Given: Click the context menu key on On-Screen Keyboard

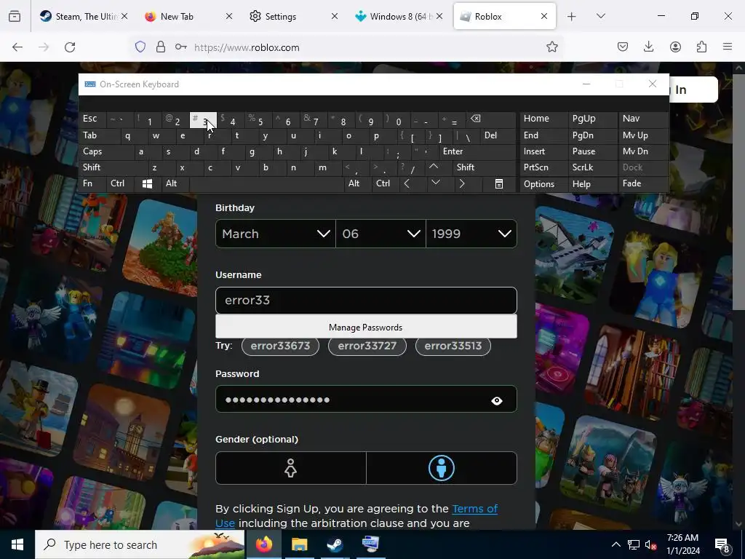Looking at the screenshot, I should click(x=499, y=183).
